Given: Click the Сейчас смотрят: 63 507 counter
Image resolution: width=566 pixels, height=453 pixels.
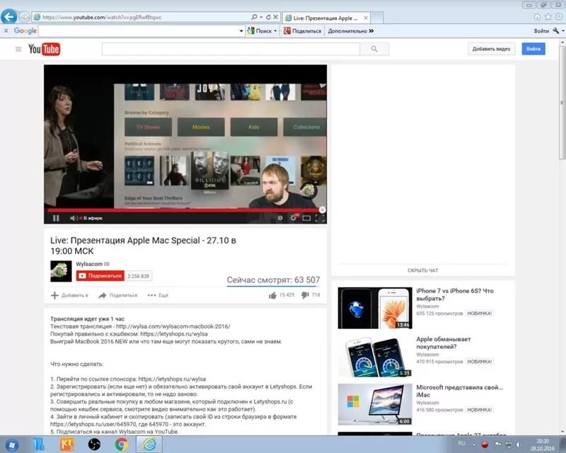Looking at the screenshot, I should click(273, 280).
